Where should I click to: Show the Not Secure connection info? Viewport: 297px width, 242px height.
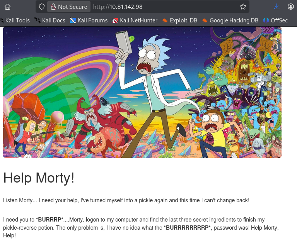(x=69, y=7)
